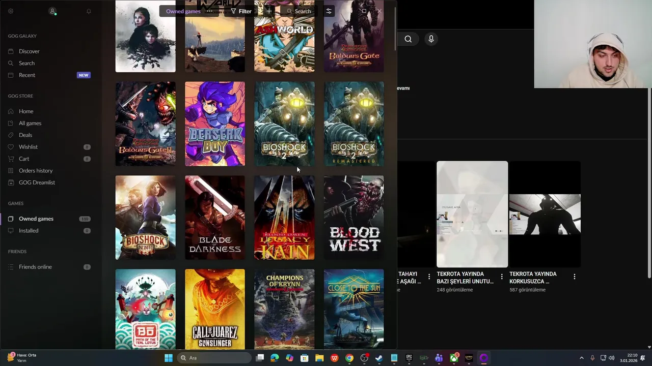Open BioShock 2 Remastered game cover
Image resolution: width=652 pixels, height=366 pixels.
(x=354, y=124)
